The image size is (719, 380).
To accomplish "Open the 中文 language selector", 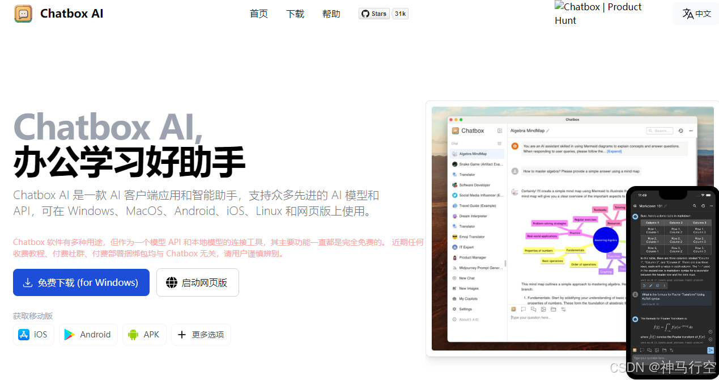I will pos(696,14).
